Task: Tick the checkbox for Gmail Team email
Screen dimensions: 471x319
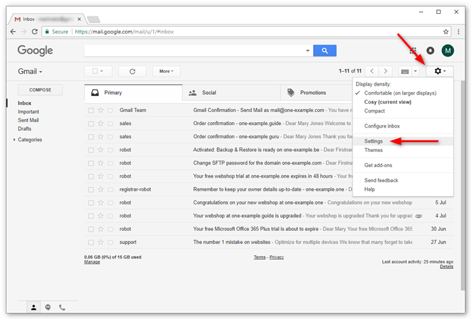Action: tap(91, 110)
